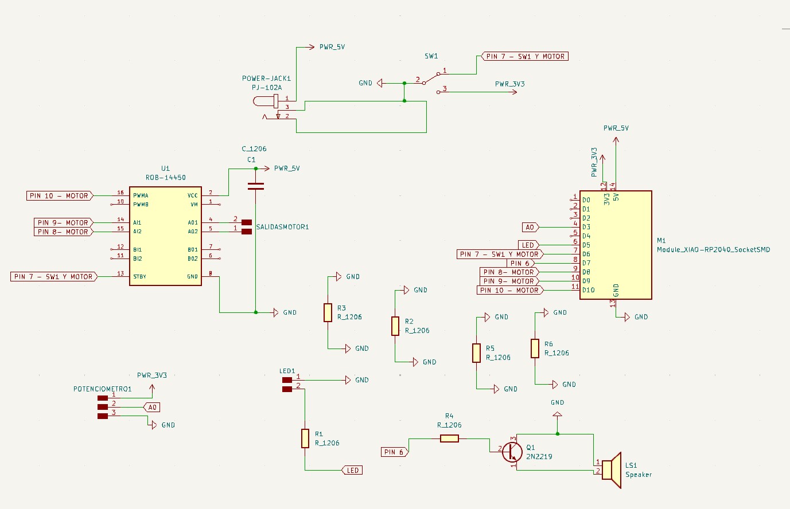Click 'PIN 7 – SW1 Y MOTOR' label at STBY

54,276
